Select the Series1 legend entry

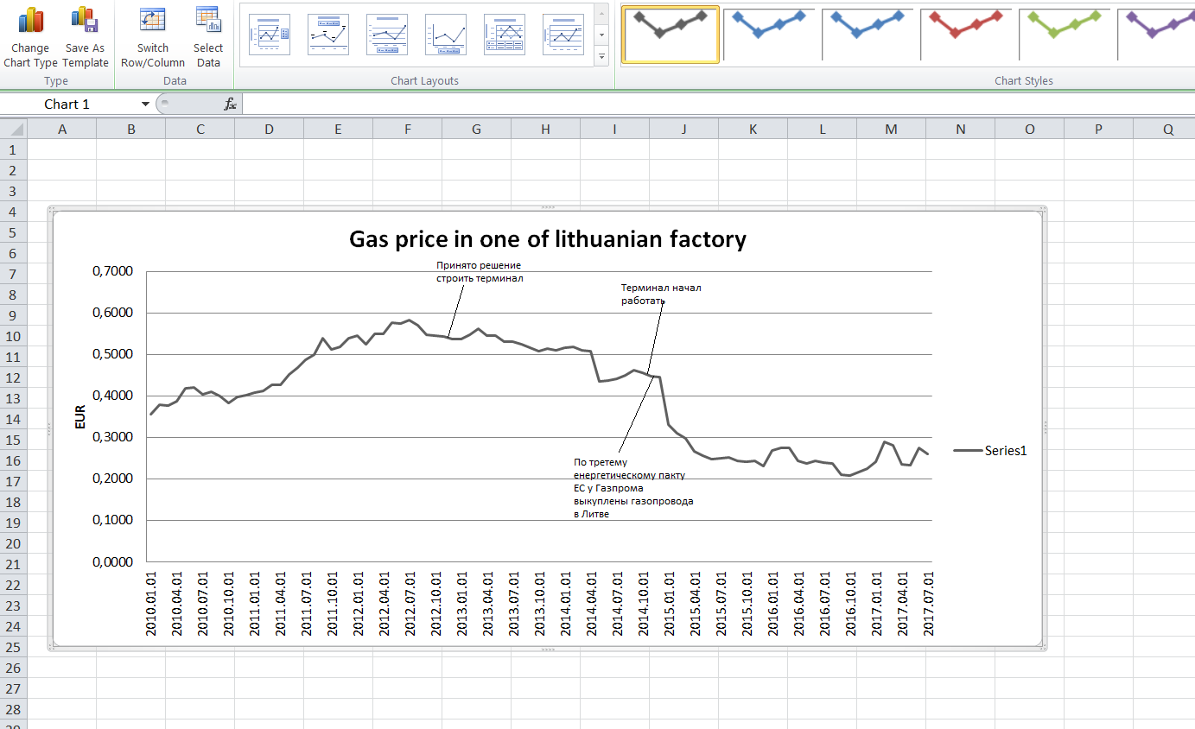(991, 450)
